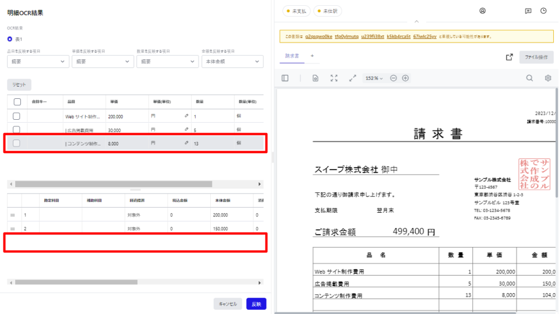The image size is (559, 314).
Task: Open duplicate document link u239fi38xt
Action: (373, 36)
